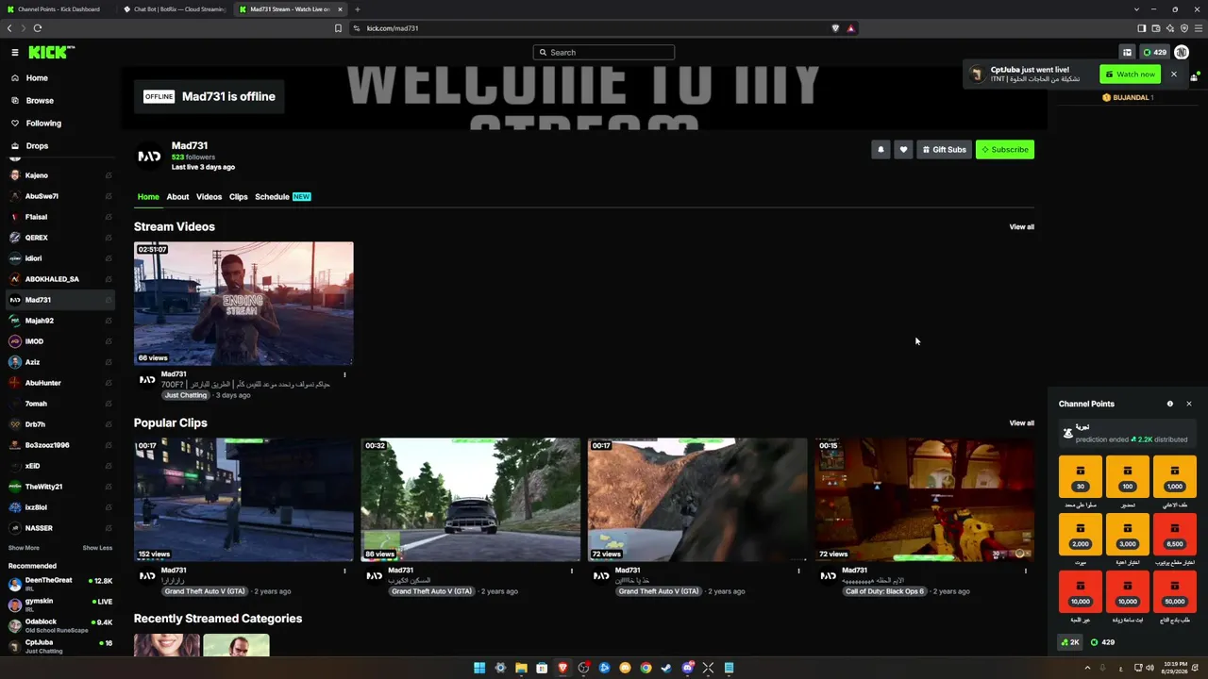The width and height of the screenshot is (1208, 679).
Task: Open Following in the sidebar
Action: pos(43,124)
